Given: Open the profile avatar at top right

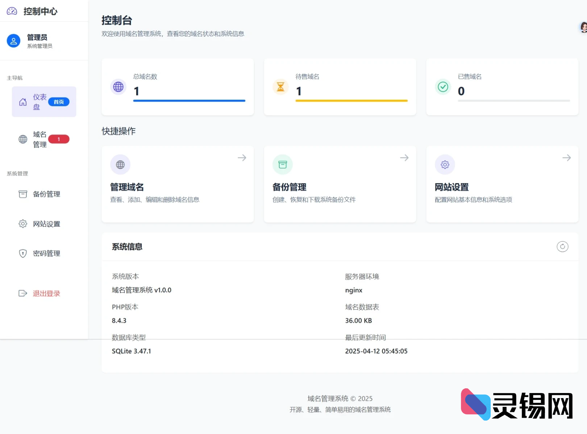Looking at the screenshot, I should pyautogui.click(x=583, y=27).
